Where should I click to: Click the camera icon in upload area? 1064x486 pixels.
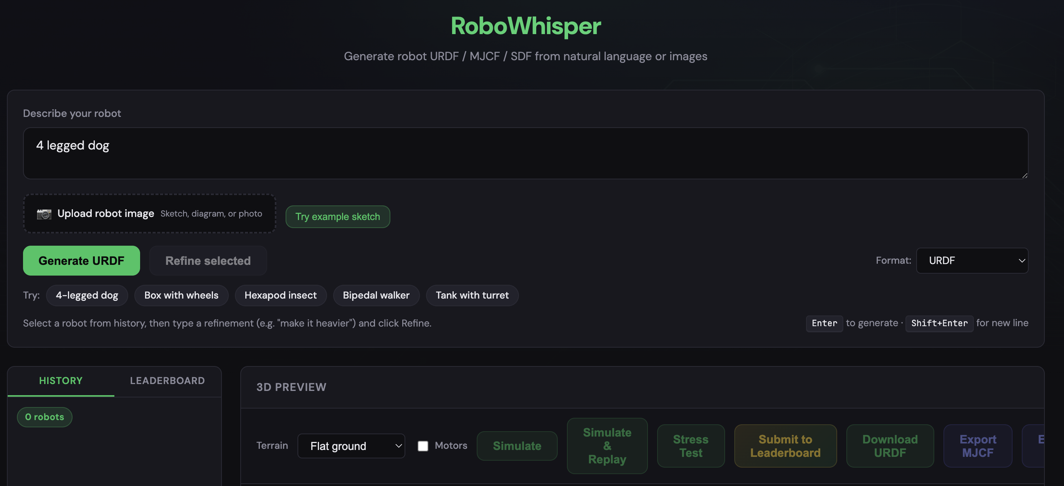click(44, 214)
